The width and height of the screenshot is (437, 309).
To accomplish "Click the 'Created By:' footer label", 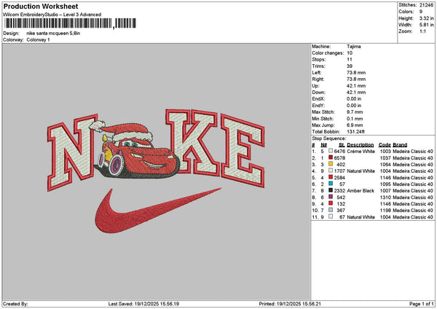I will pos(15,304).
